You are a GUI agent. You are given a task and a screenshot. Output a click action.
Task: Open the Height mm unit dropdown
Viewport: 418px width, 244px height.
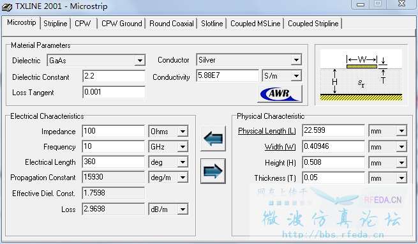coord(401,163)
